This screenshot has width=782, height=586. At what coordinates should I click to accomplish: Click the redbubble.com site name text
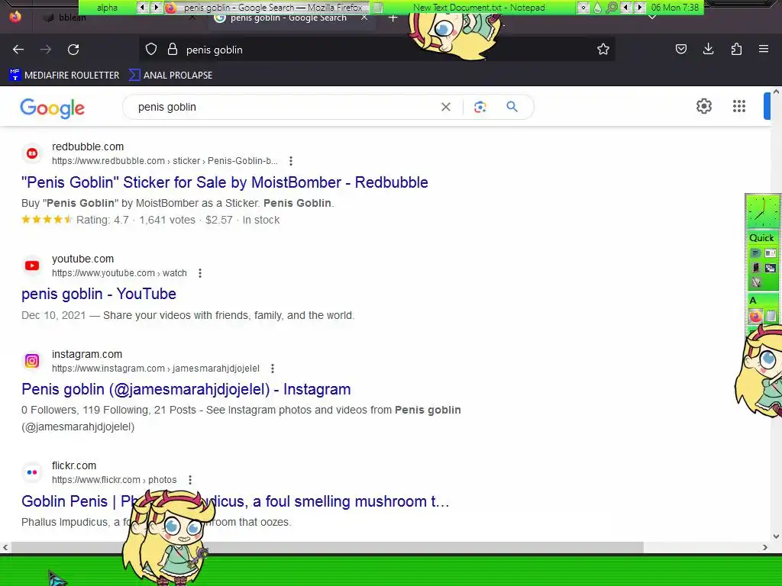point(88,146)
